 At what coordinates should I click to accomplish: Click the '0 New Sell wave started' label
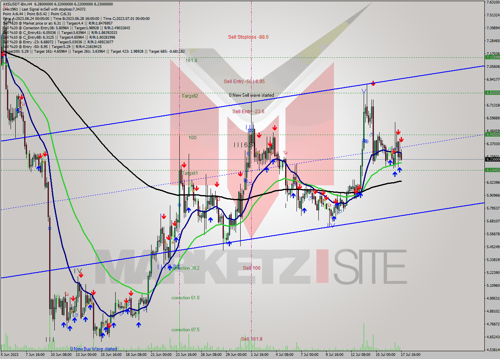252,95
